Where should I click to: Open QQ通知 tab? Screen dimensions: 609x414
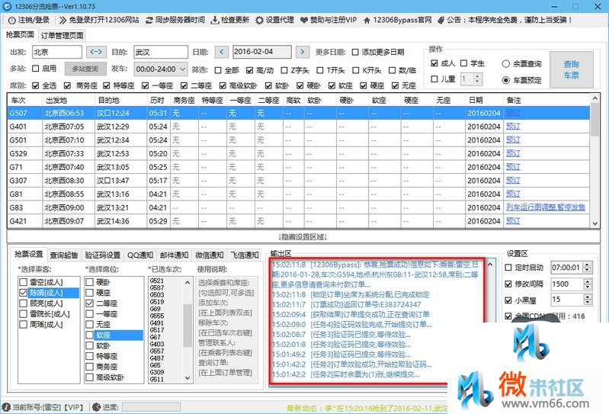point(139,255)
